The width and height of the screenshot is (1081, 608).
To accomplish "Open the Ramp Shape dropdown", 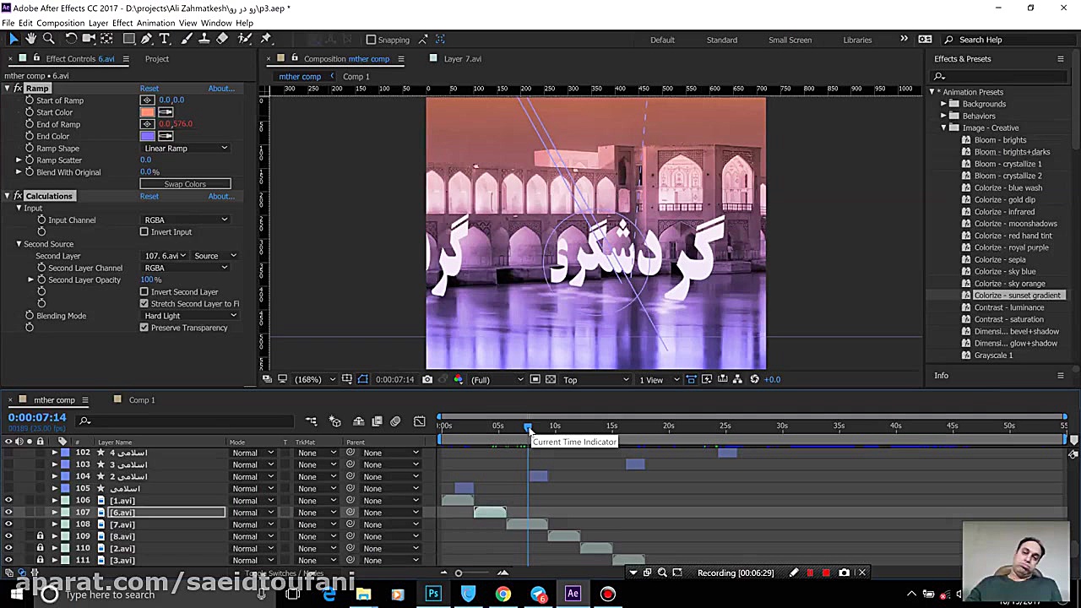I will click(x=186, y=148).
